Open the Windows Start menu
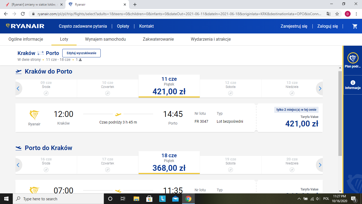The image size is (362, 204). tap(6, 199)
